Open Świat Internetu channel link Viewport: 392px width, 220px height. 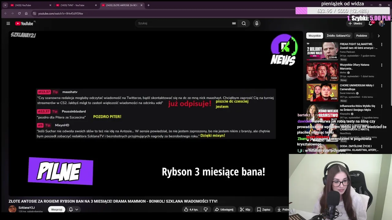pyautogui.click(x=348, y=93)
